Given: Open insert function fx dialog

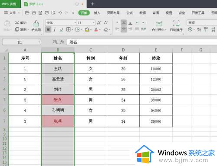Looking at the screenshot, I should point(62,42).
